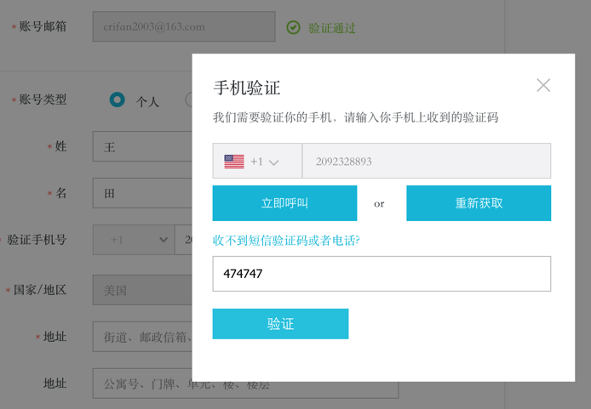Close the 手机验证 dialog with the X
591x409 pixels.
(543, 85)
